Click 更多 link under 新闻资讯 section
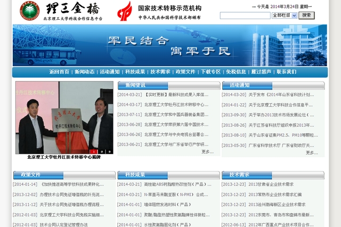This screenshot has width=341, height=227. coord(208,152)
